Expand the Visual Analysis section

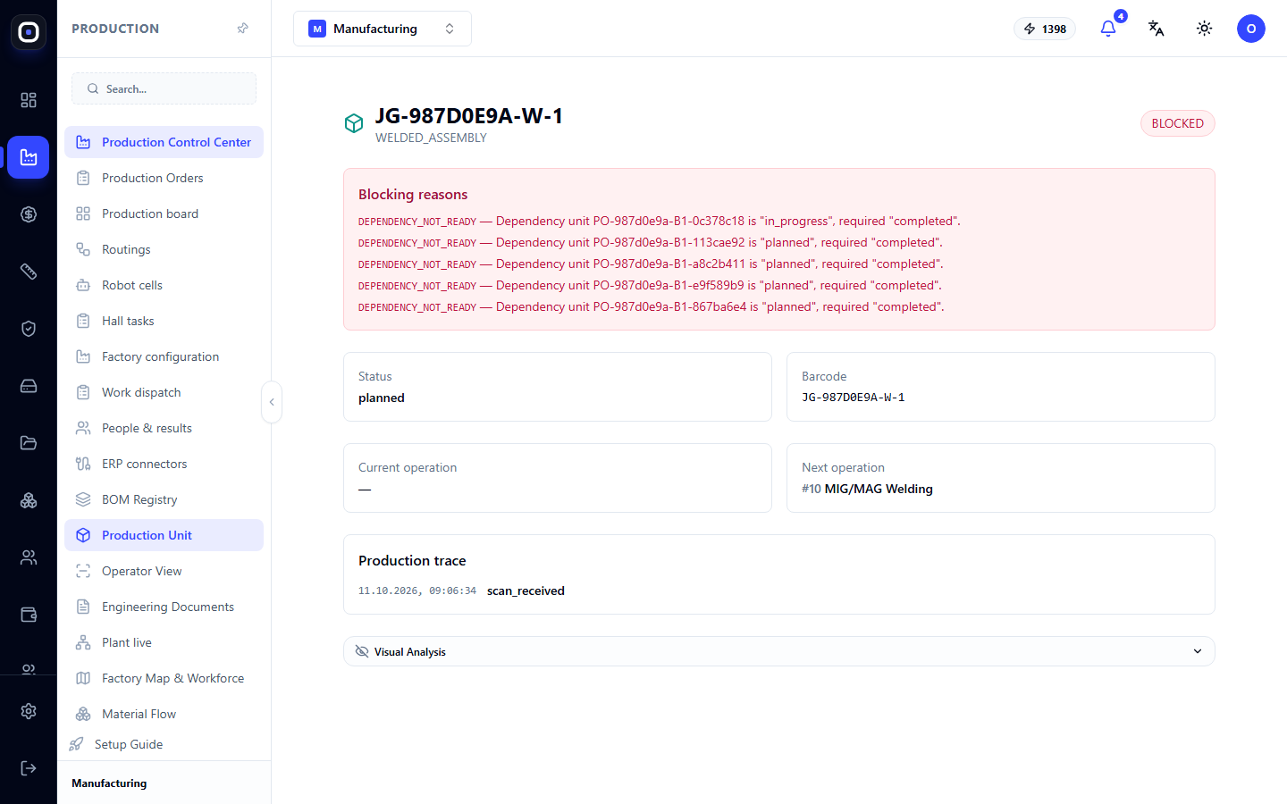779,651
